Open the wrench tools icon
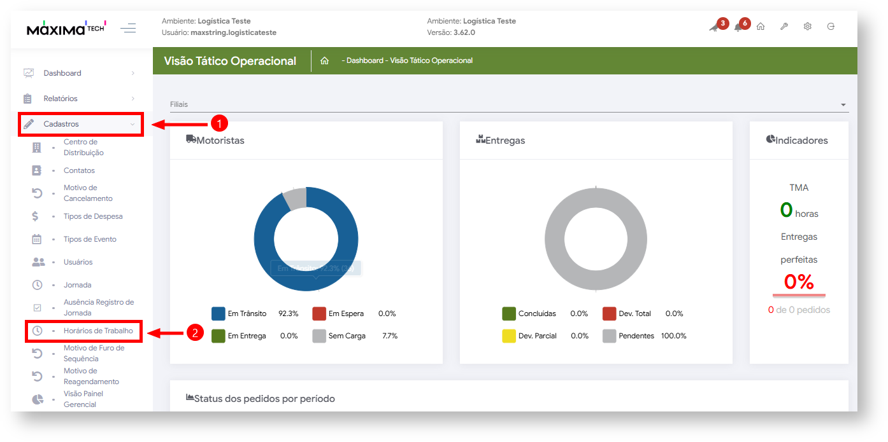888x442 pixels. (784, 27)
